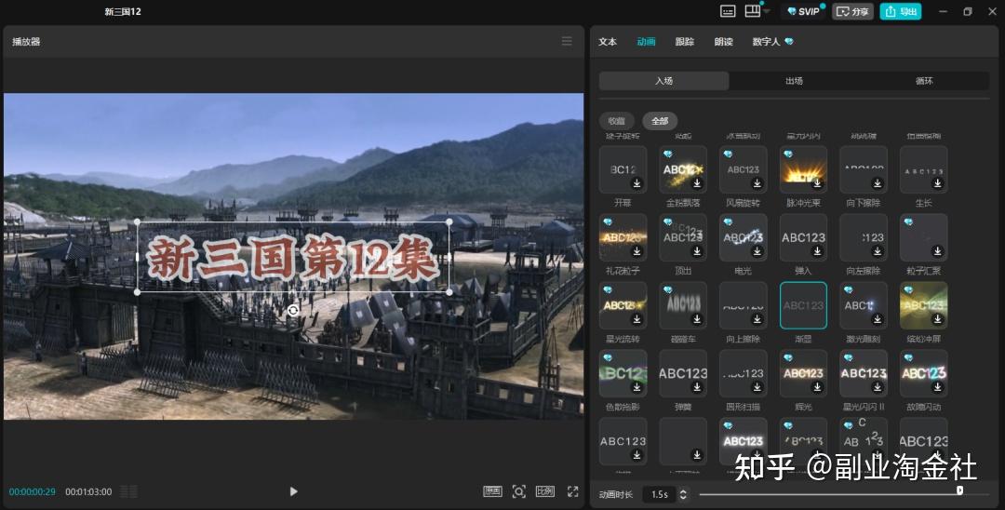Select the 新三国第12集 text box on canvas
This screenshot has width=1005, height=510.
(x=293, y=257)
